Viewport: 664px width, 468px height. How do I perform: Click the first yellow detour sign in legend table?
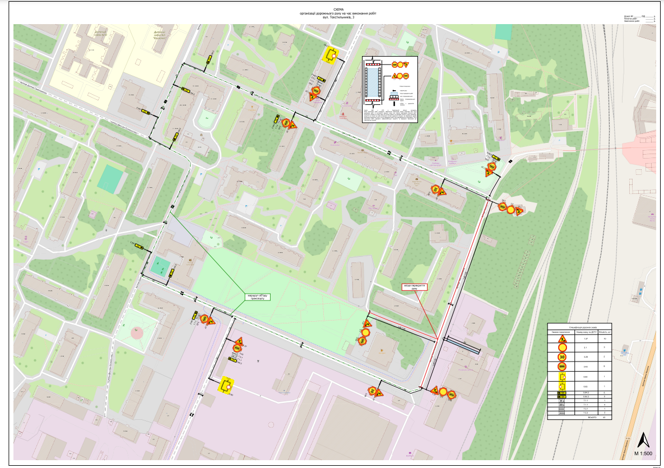coord(563,377)
